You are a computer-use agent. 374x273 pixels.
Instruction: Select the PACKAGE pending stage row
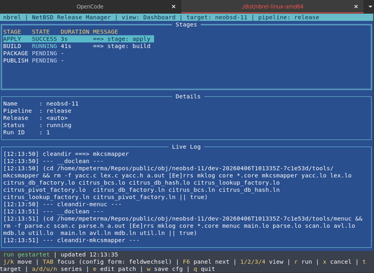[x=33, y=53]
